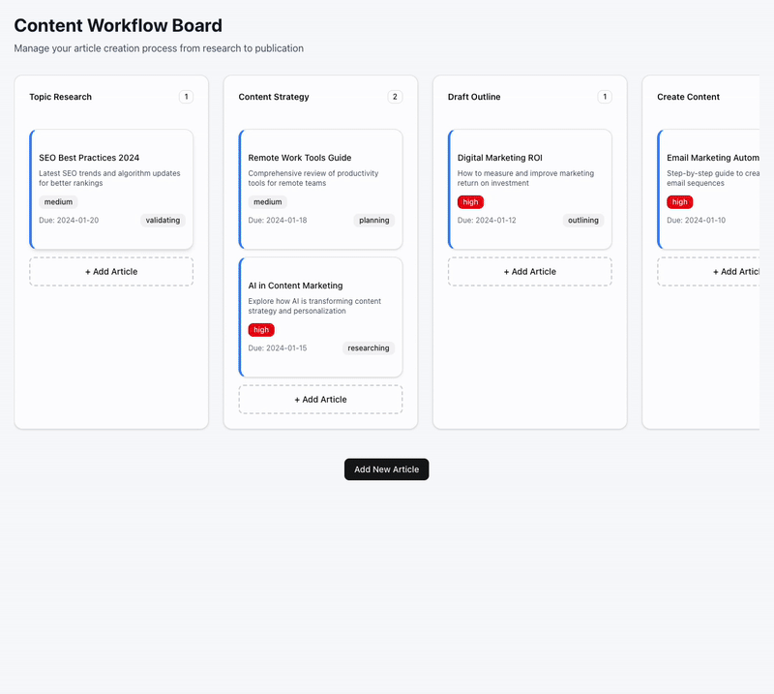
Task: Click the Add New Article button
Action: [x=386, y=469]
